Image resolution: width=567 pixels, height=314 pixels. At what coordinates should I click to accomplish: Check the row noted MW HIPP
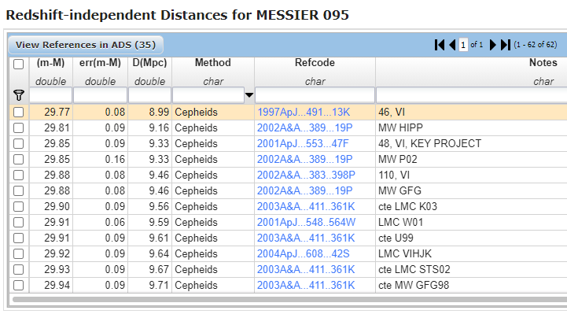click(18, 128)
